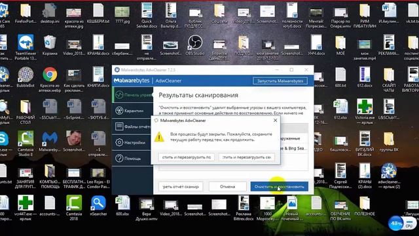Select the Camtasia Studio 8 icon
Viewport: 419px width, 236px height.
pyautogui.click(x=26, y=144)
